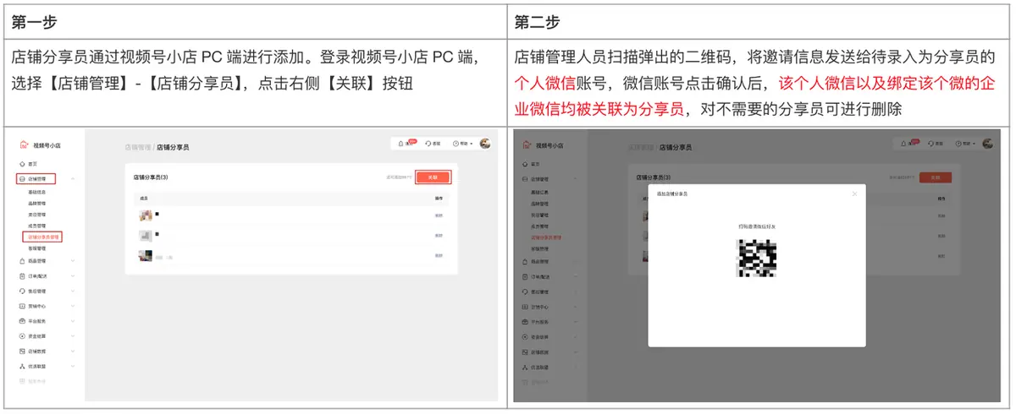Expand the 平台服务 chevron in step one screenshot
This screenshot has height=414, width=1016.
click(74, 321)
